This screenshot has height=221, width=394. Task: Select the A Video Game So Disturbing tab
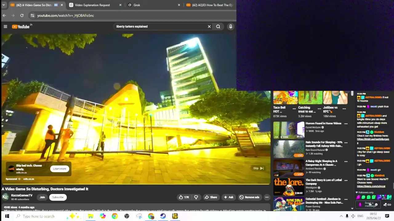(34, 5)
